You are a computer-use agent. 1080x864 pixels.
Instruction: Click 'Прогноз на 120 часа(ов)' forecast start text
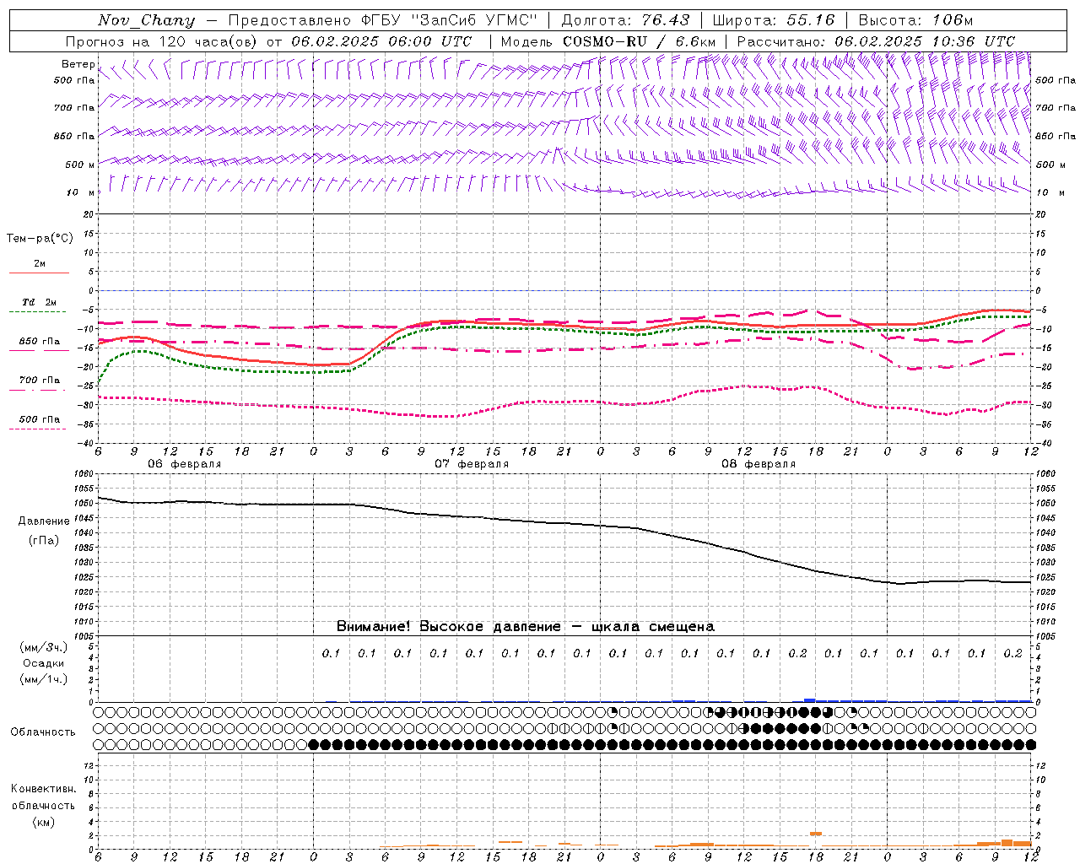[162, 41]
